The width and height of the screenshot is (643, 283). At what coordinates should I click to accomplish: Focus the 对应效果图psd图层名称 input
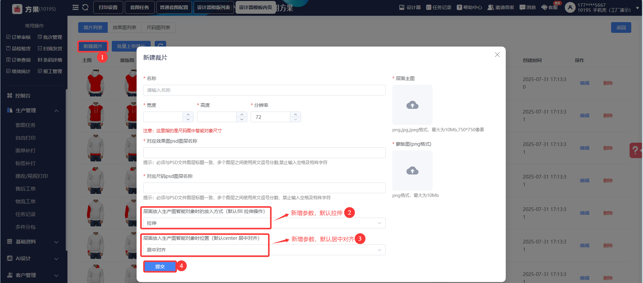tap(264, 153)
